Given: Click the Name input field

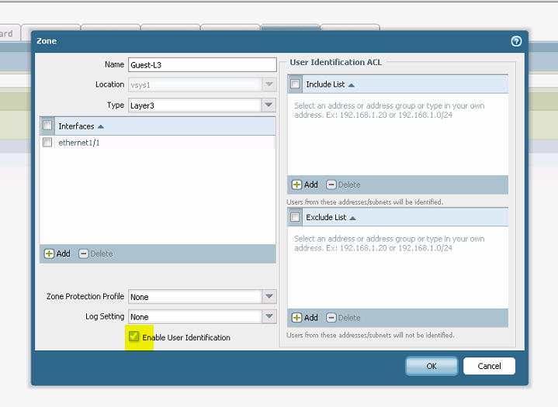Looking at the screenshot, I should coord(202,64).
